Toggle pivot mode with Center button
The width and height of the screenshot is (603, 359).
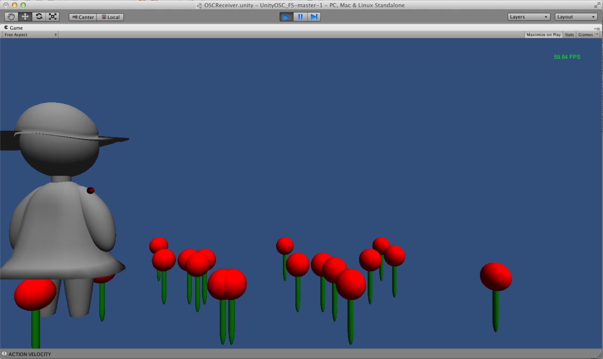click(83, 17)
